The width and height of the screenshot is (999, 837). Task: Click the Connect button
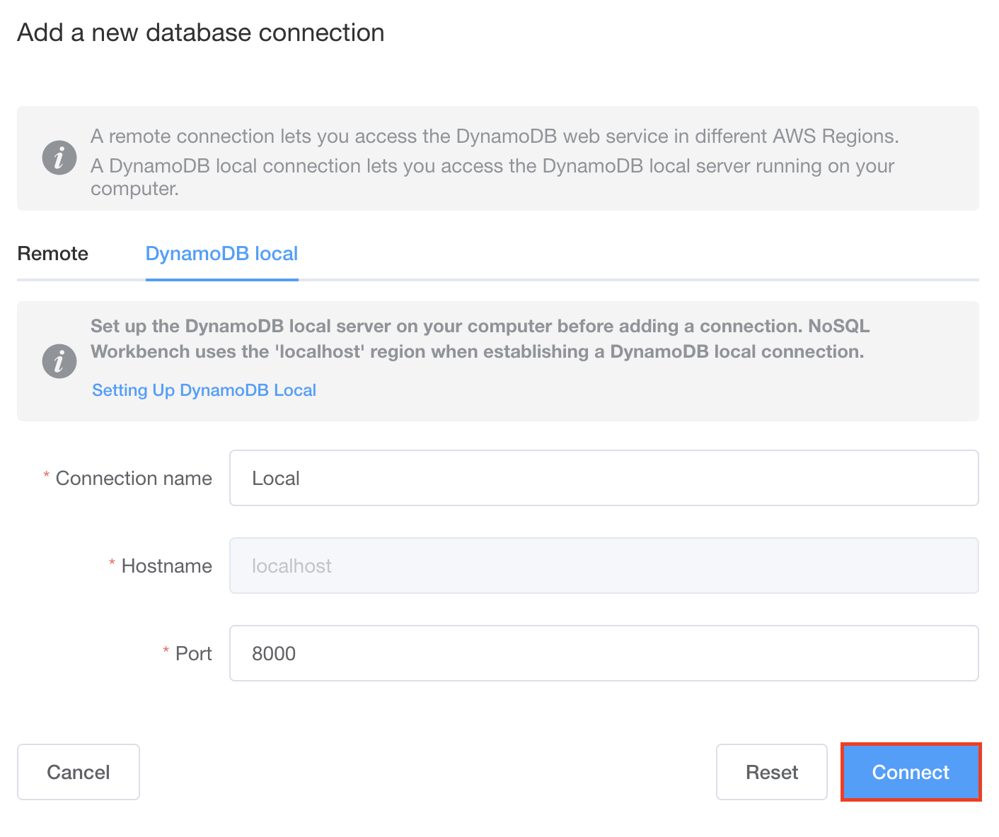pyautogui.click(x=911, y=772)
